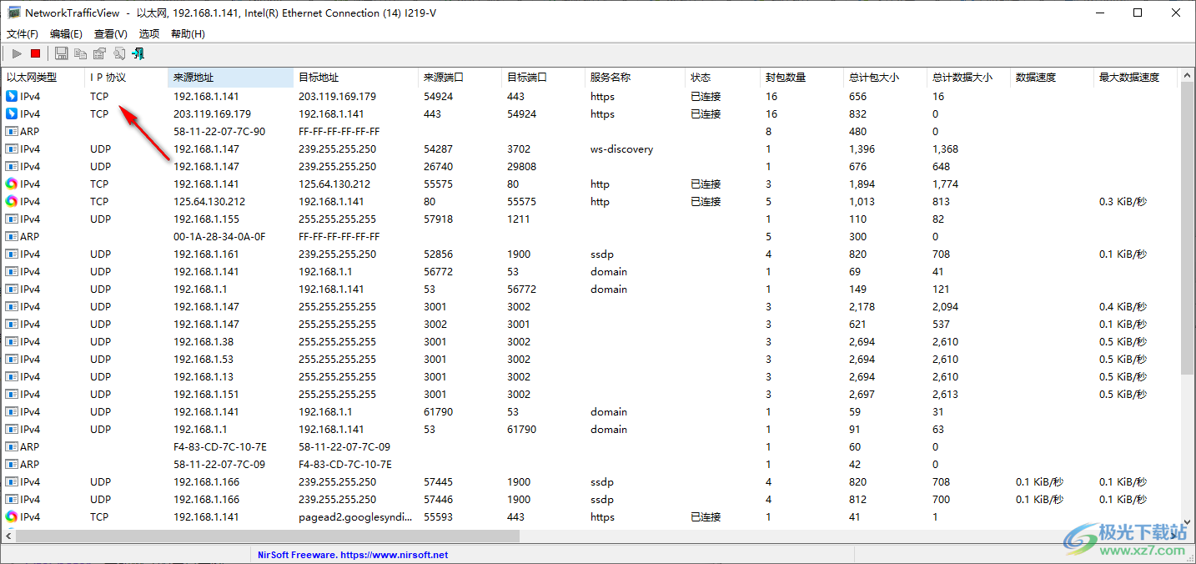1196x564 pixels.
Task: Click the row icon for the 192.168.1.161 ssdp entry
Action: click(12, 254)
